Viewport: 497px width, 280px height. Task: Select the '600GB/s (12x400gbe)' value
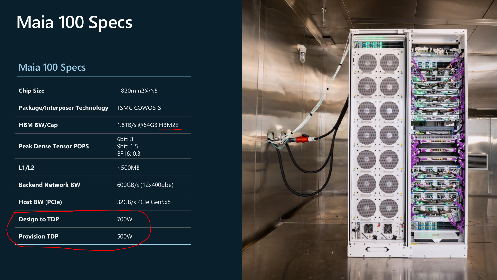145,185
